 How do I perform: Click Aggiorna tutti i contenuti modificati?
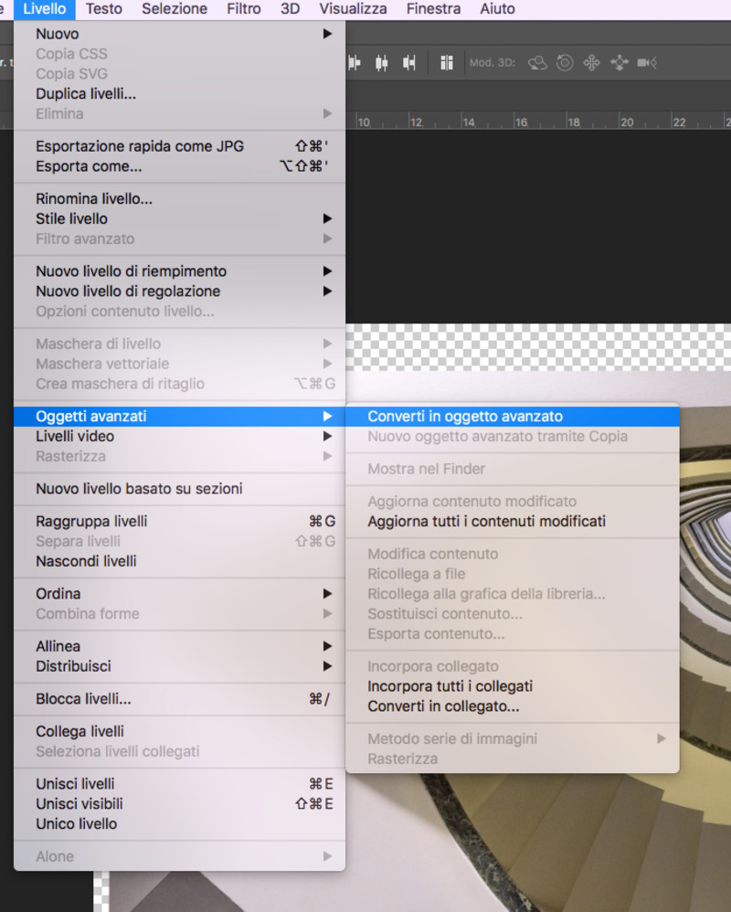click(486, 521)
